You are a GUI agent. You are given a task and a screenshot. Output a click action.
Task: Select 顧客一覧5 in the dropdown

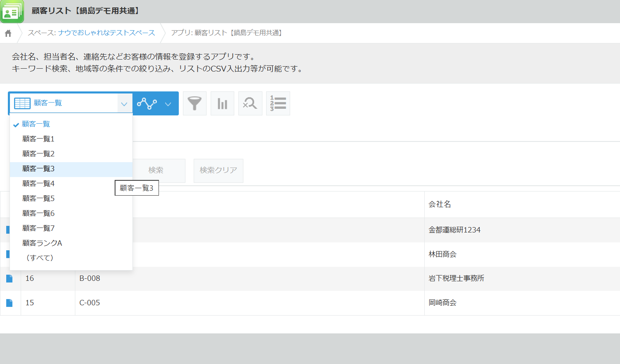(x=38, y=199)
